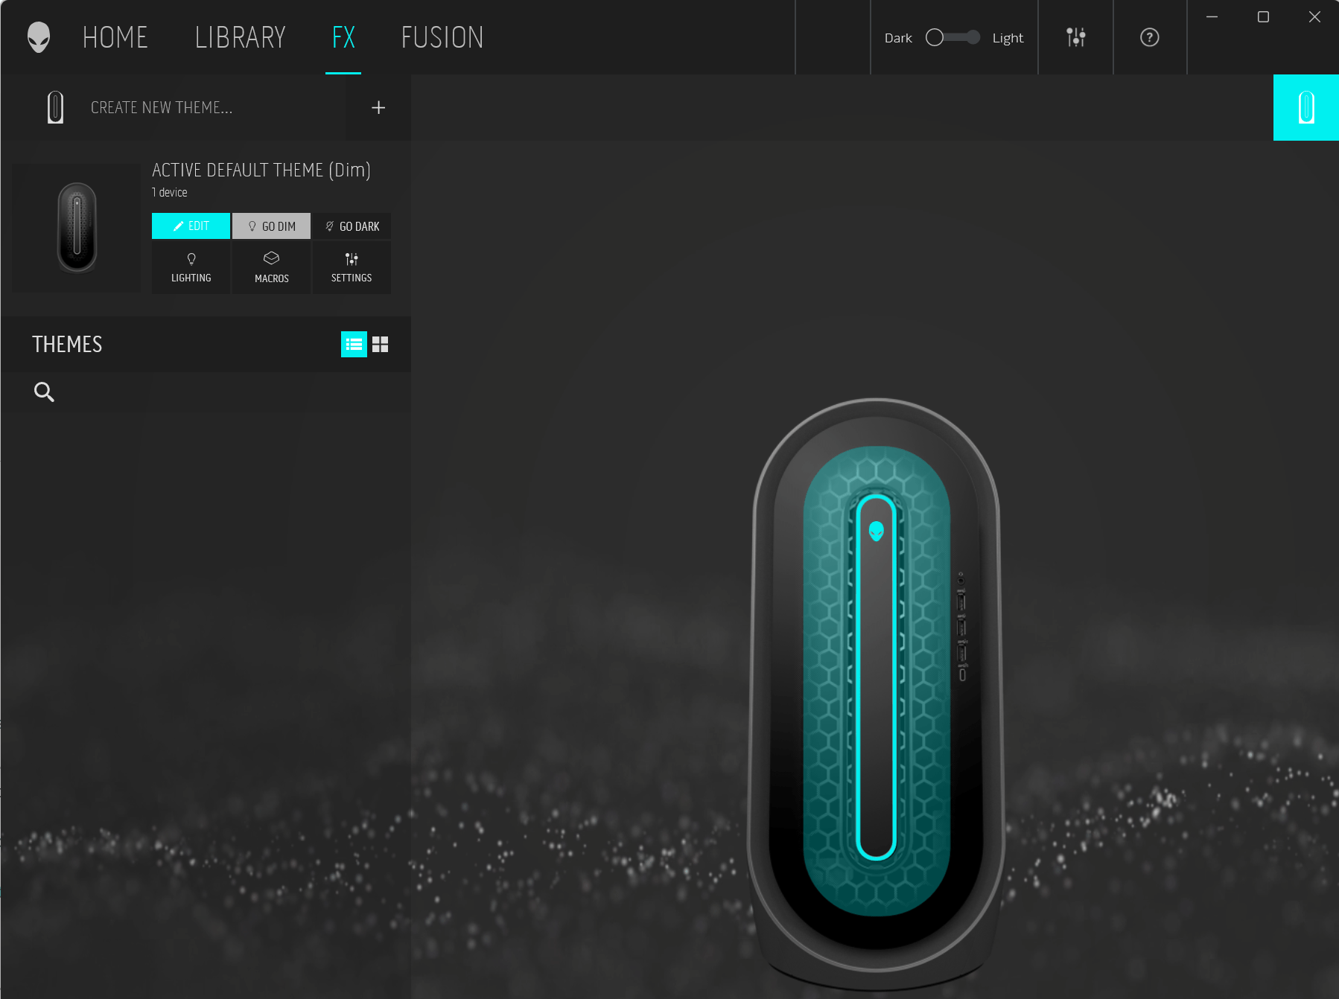Viewport: 1339px width, 999px height.
Task: Open the Macros option
Action: (271, 267)
